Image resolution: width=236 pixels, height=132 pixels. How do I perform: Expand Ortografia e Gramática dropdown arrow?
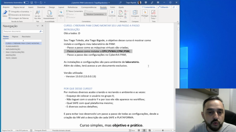click(31, 11)
